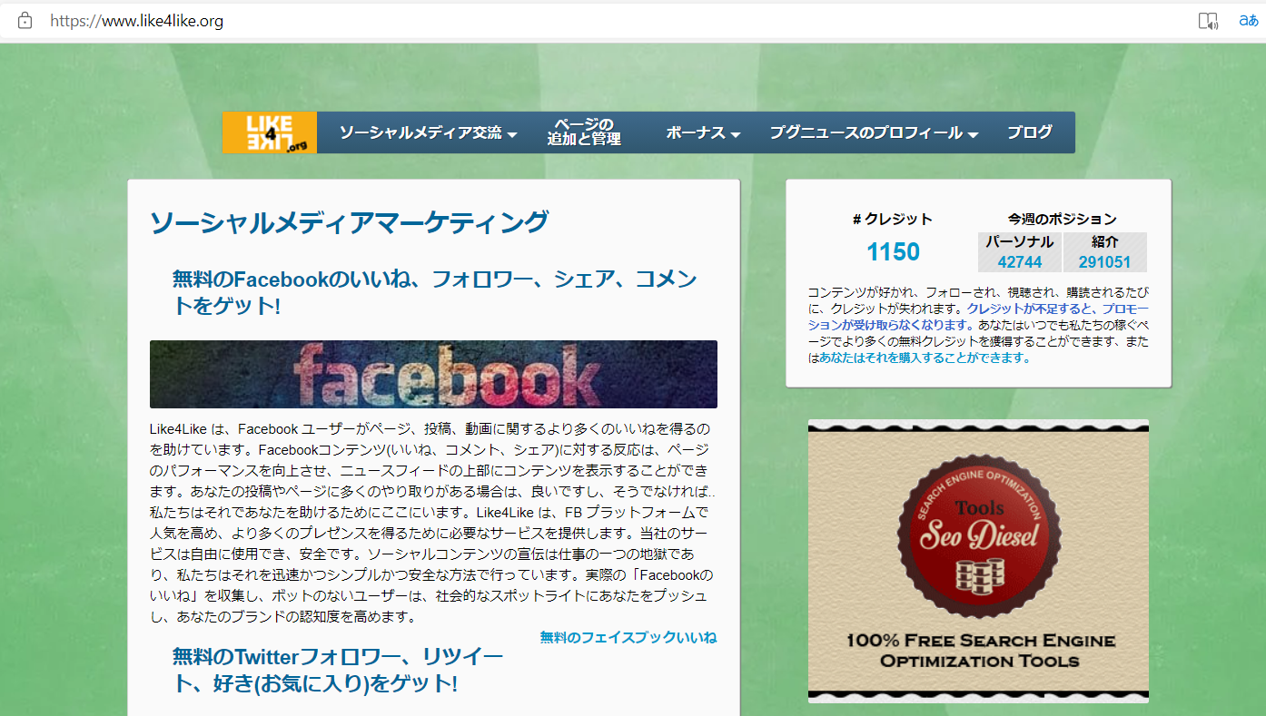Click the Seo Diesel advertisement banner
Screen dimensions: 1266x716
[x=978, y=561]
